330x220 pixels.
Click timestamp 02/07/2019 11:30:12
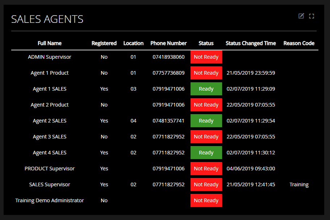point(251,153)
